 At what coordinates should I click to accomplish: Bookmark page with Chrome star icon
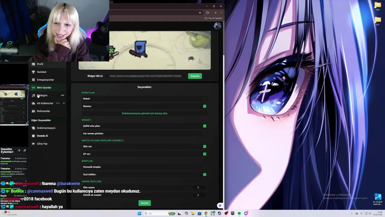(200, 13)
